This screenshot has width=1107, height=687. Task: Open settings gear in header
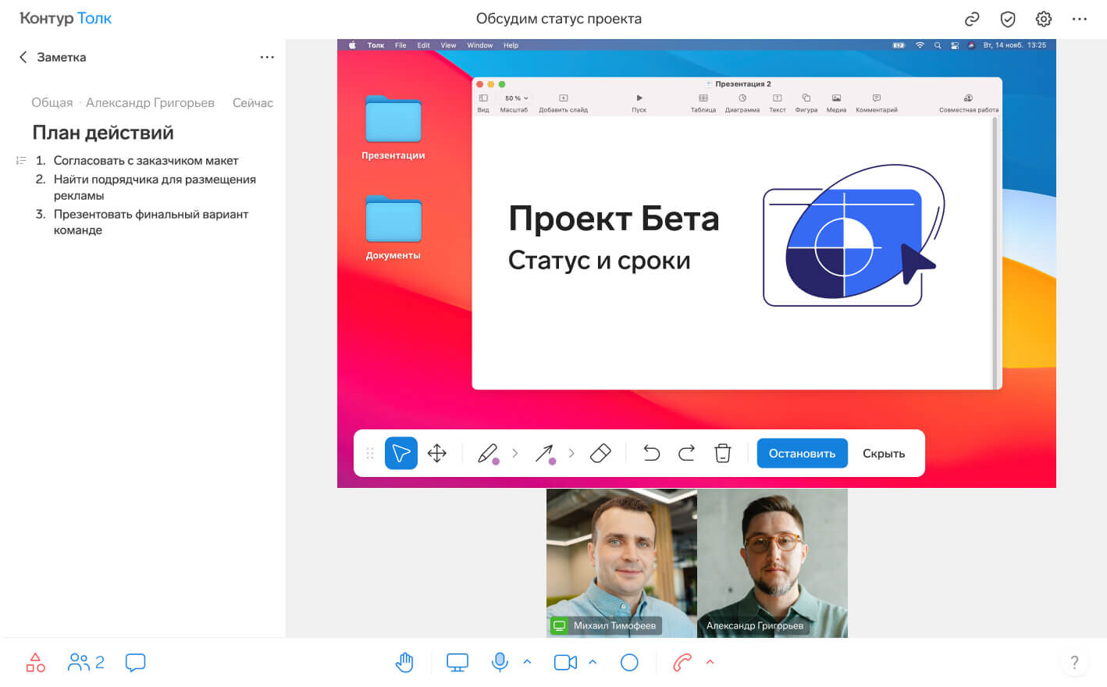coord(1044,19)
